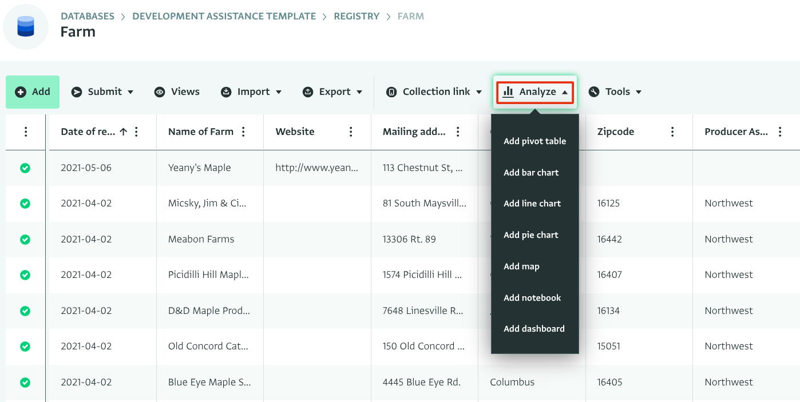Image resolution: width=800 pixels, height=402 pixels.
Task: Click the blue database icon
Action: (26, 26)
